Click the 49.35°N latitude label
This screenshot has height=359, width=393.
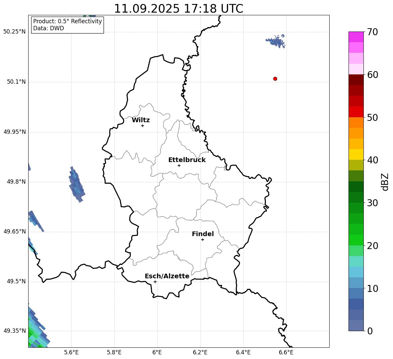tap(15, 331)
